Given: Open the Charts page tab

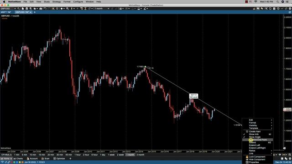Looking at the screenshot, I should point(18,159).
